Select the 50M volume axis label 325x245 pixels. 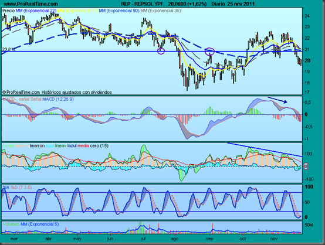pos(309,225)
